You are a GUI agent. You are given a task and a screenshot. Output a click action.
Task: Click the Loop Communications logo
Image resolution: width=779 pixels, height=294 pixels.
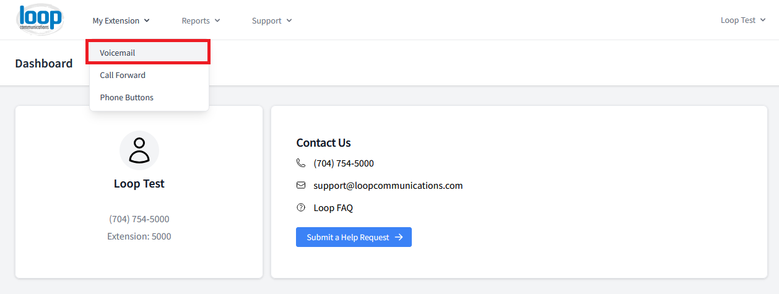point(40,19)
